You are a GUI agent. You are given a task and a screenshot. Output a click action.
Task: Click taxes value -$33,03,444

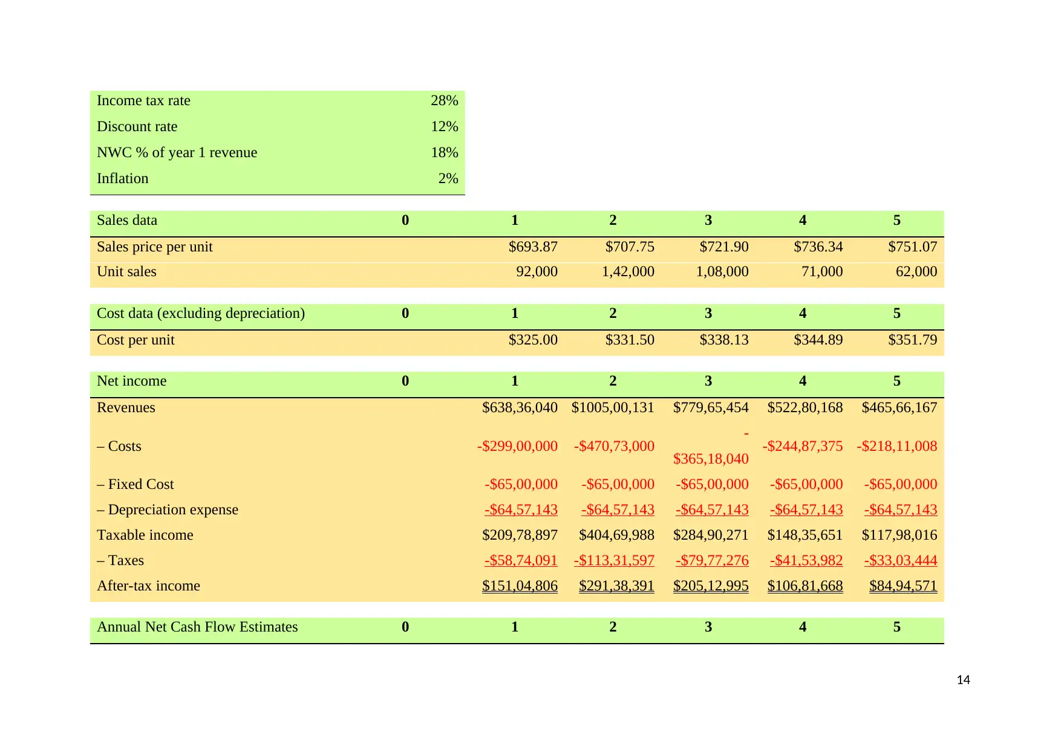coord(900,560)
